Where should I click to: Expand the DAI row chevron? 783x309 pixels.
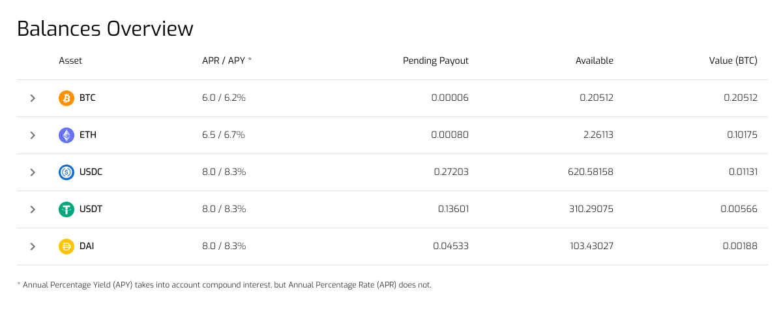coord(33,247)
